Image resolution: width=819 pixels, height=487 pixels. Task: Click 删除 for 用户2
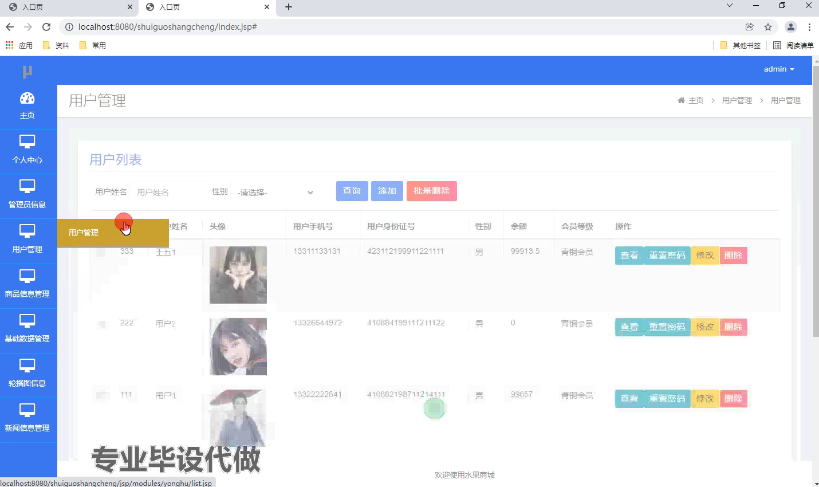[x=733, y=327]
